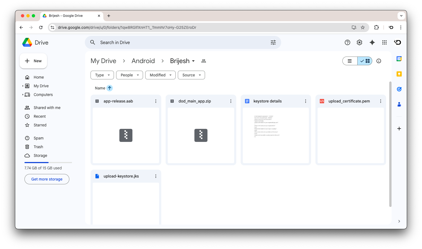Navigate to Android breadcrumb

pos(143,61)
